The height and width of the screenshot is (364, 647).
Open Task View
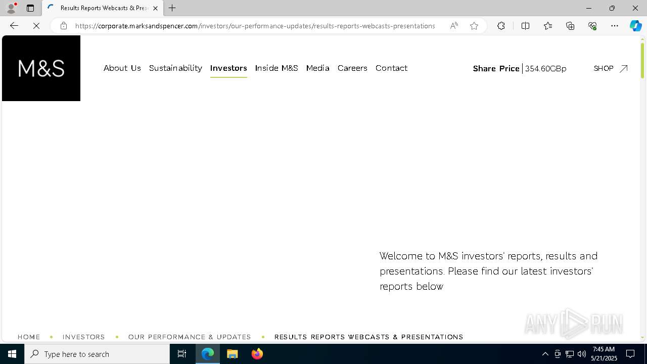click(182, 354)
